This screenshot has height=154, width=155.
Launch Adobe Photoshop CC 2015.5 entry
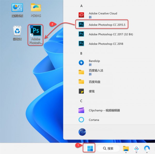click(x=107, y=25)
